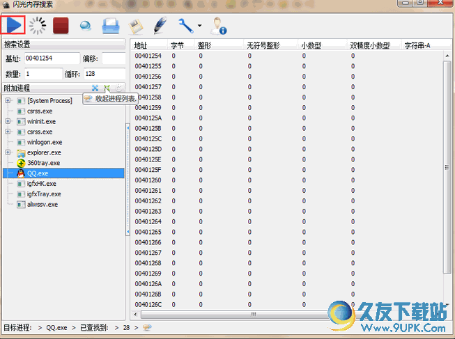Click the 偏移 input field
Screen dimensions: 455x339
[x=114, y=58]
